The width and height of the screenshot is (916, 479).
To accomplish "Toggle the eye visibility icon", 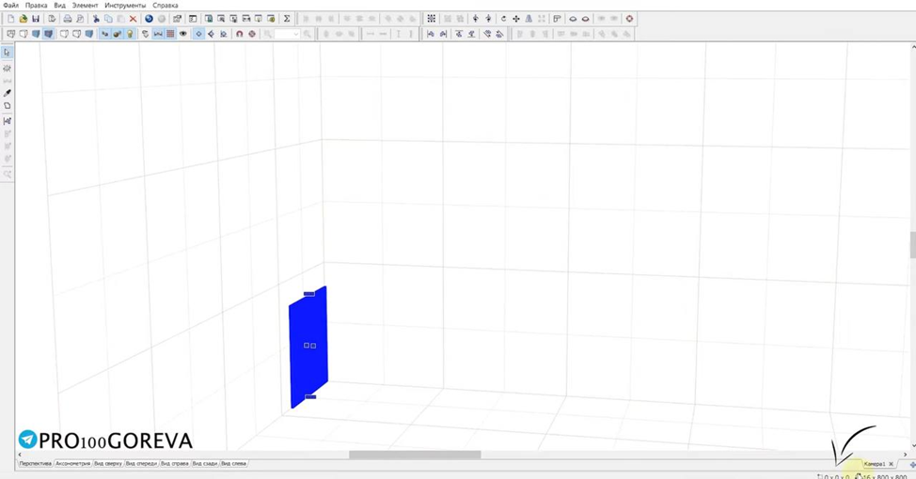I will pos(182,34).
